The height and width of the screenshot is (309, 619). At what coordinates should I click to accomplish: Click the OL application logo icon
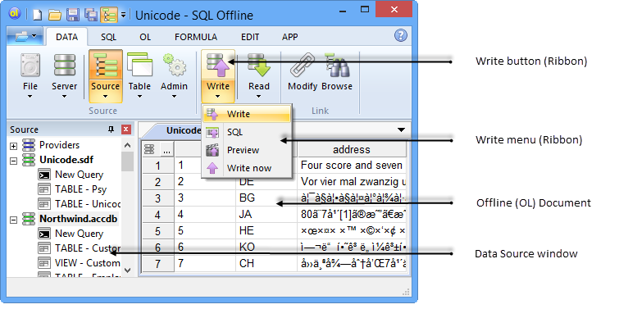pyautogui.click(x=15, y=14)
